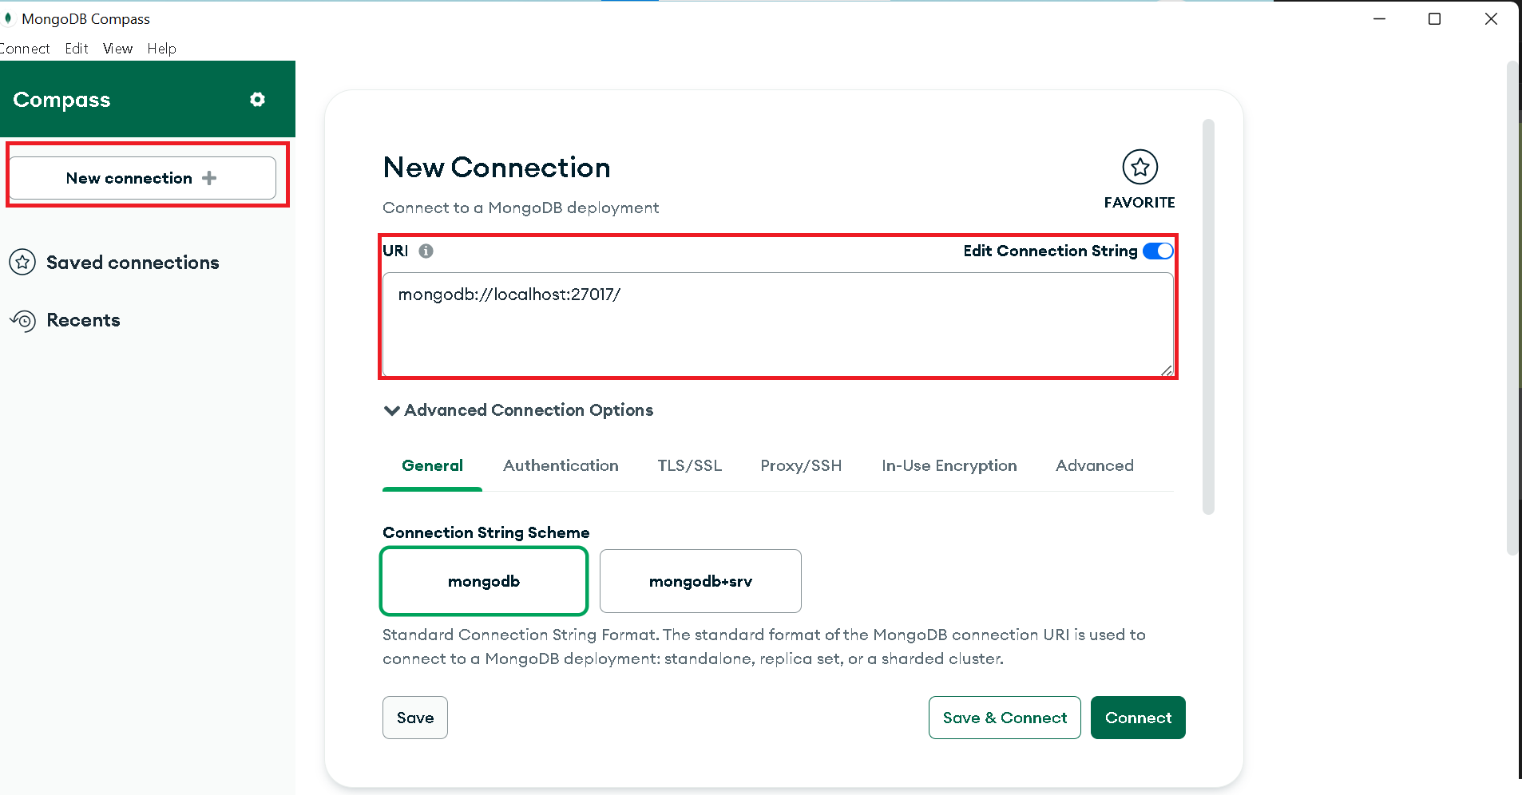This screenshot has width=1522, height=795.
Task: Switch to the Authentication tab
Action: pyautogui.click(x=561, y=465)
